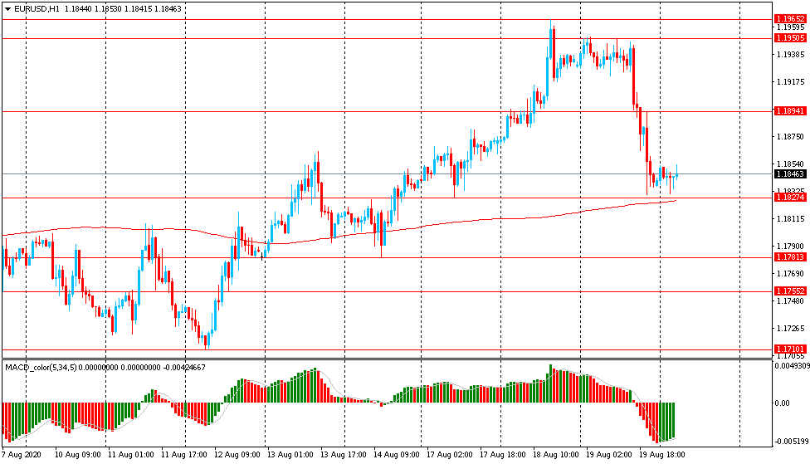This screenshot has width=810, height=464.
Task: Select the 1.17552 red price level label
Action: (x=790, y=291)
